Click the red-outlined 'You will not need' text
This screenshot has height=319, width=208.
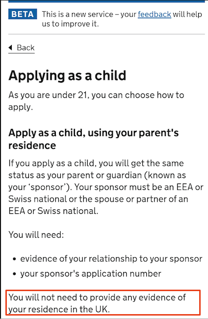103,303
